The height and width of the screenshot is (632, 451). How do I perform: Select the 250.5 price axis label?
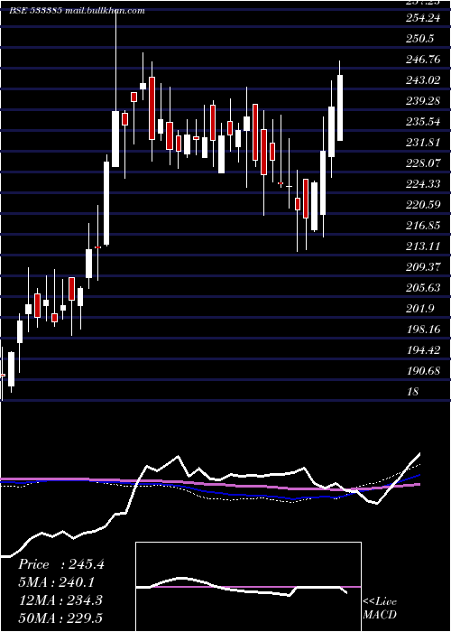420,39
